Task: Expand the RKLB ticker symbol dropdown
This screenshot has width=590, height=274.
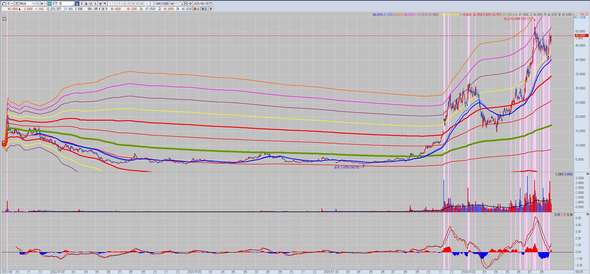Action: click(x=33, y=4)
